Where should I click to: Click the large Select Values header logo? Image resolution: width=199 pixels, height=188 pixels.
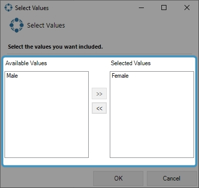pos(17,25)
